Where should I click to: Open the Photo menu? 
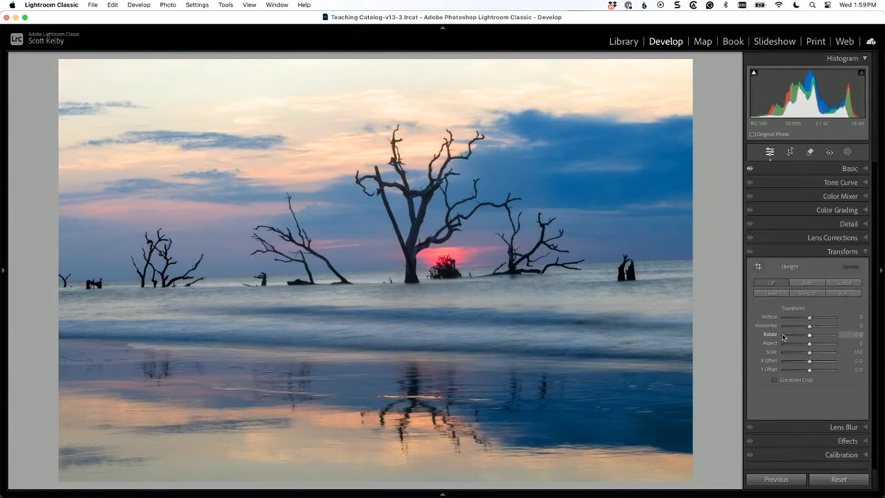click(x=168, y=5)
